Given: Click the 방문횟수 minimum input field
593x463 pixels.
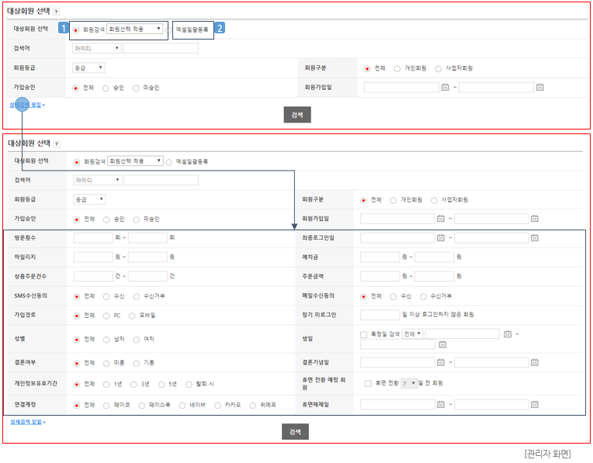Looking at the screenshot, I should (x=93, y=237).
